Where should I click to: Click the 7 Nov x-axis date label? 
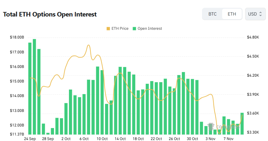pyautogui.click(x=229, y=139)
